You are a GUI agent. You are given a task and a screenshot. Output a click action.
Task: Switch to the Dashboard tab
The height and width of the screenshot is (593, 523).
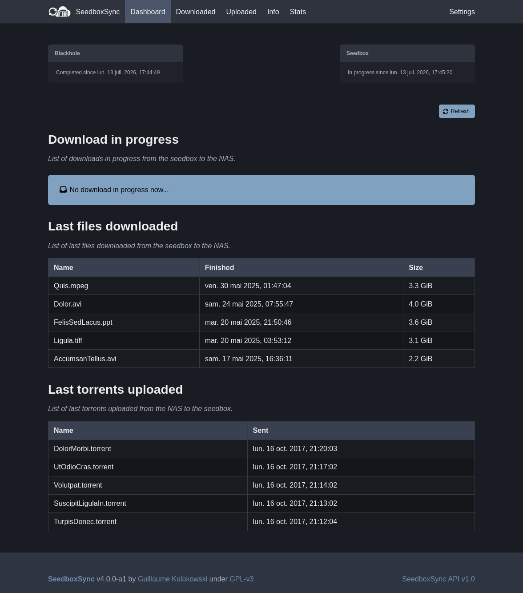point(148,12)
